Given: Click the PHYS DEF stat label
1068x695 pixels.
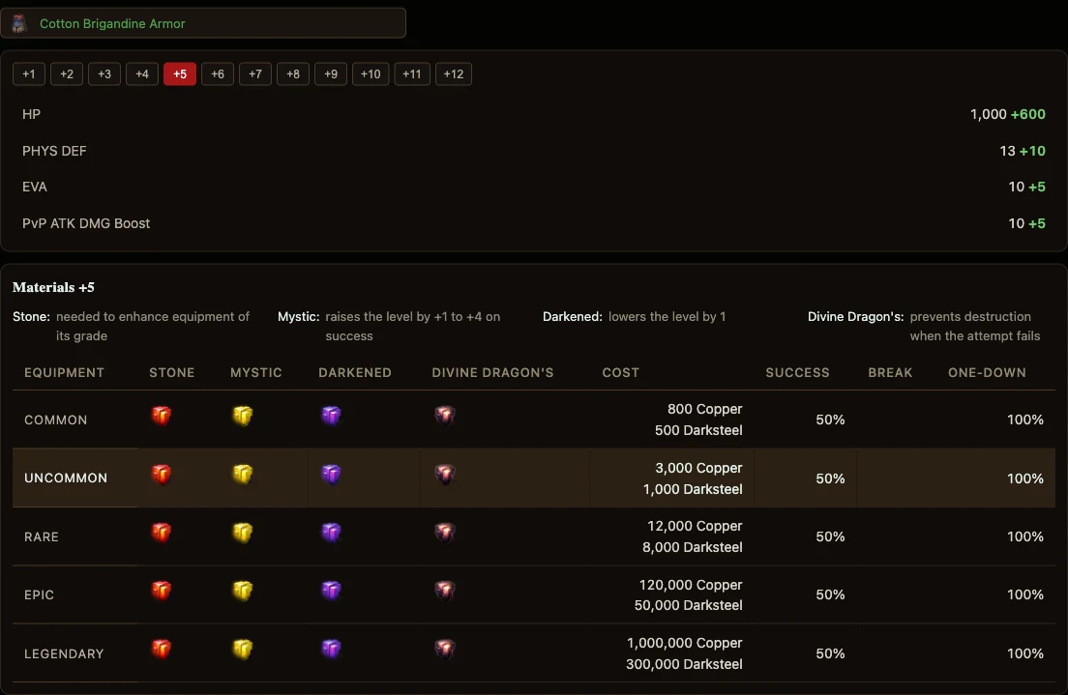Looking at the screenshot, I should tap(54, 151).
